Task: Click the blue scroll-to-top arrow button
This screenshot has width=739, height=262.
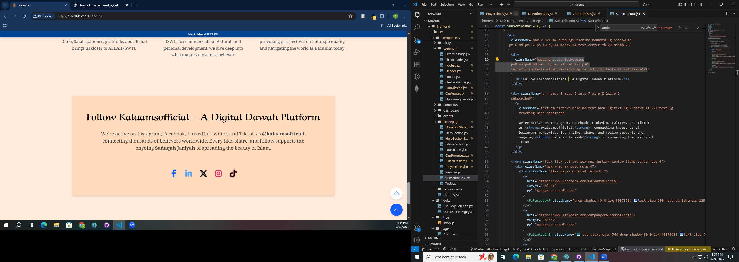Action: 396,210
